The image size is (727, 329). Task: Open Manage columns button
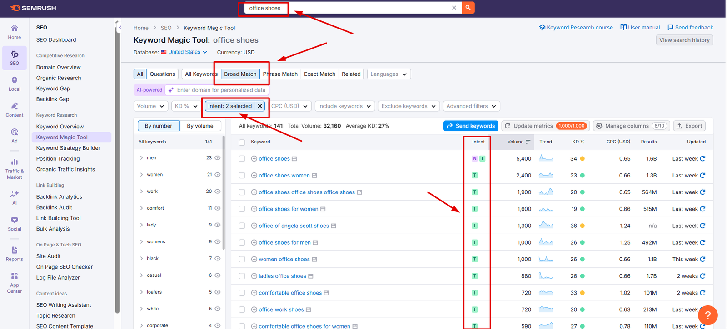pos(631,126)
